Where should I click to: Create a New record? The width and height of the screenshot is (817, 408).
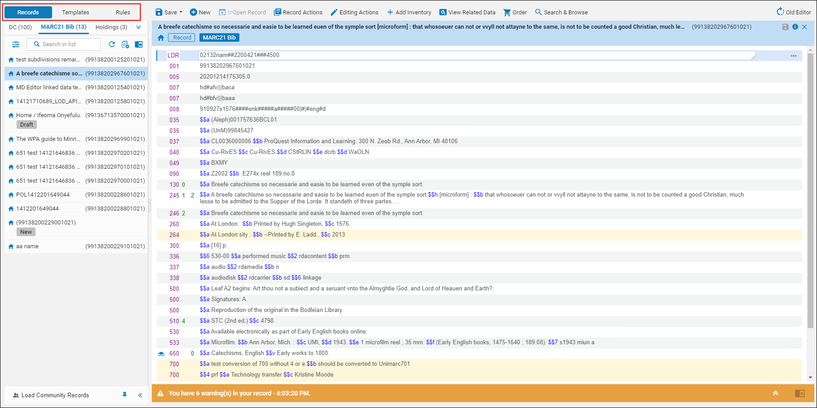coord(200,13)
